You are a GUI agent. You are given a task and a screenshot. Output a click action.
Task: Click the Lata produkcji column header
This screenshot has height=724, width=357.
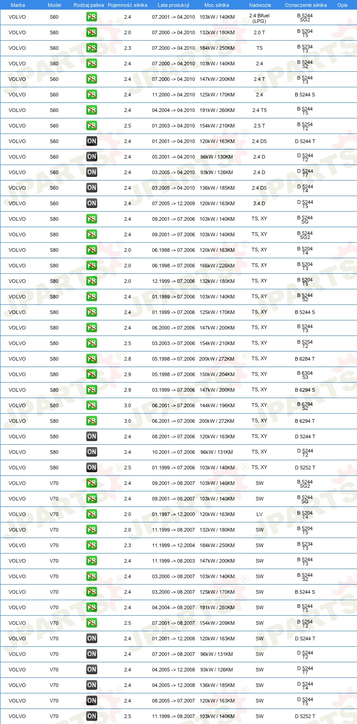173,5
